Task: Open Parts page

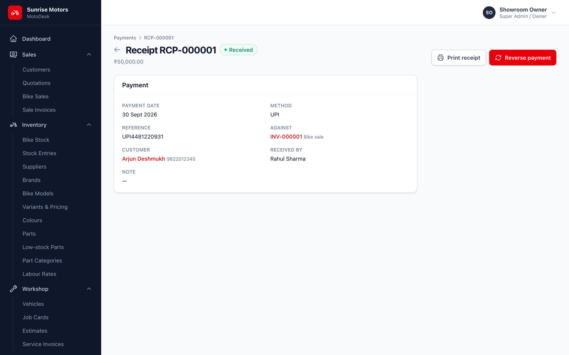Action: coord(29,234)
